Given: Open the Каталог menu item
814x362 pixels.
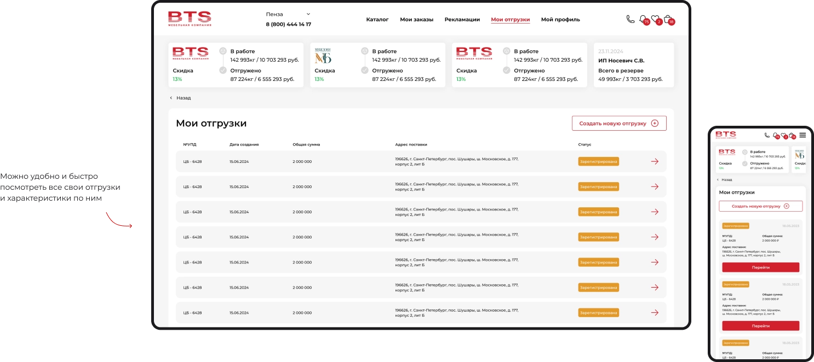Looking at the screenshot, I should (x=377, y=20).
